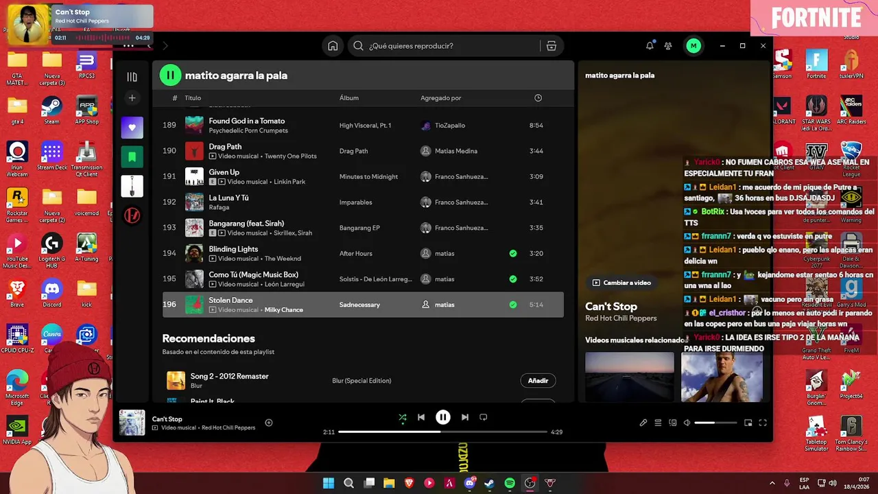Skip to previous track
The width and height of the screenshot is (878, 494).
click(421, 417)
